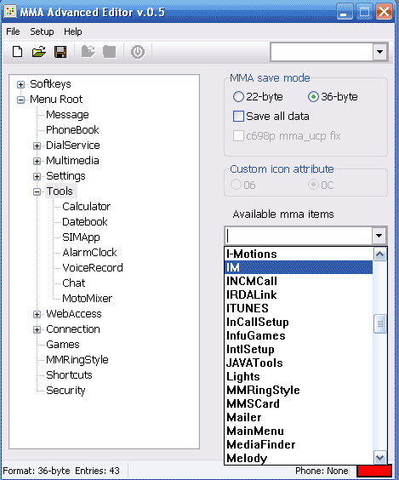Image resolution: width=399 pixels, height=480 pixels.
Task: Collapse the Tools tree node
Action: [37, 192]
